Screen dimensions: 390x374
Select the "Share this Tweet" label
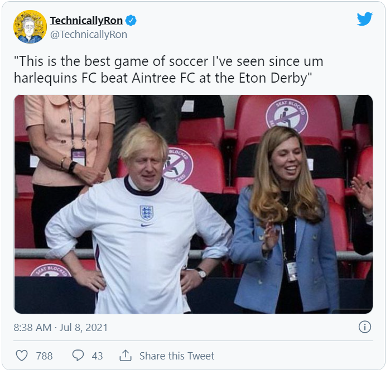177,356
